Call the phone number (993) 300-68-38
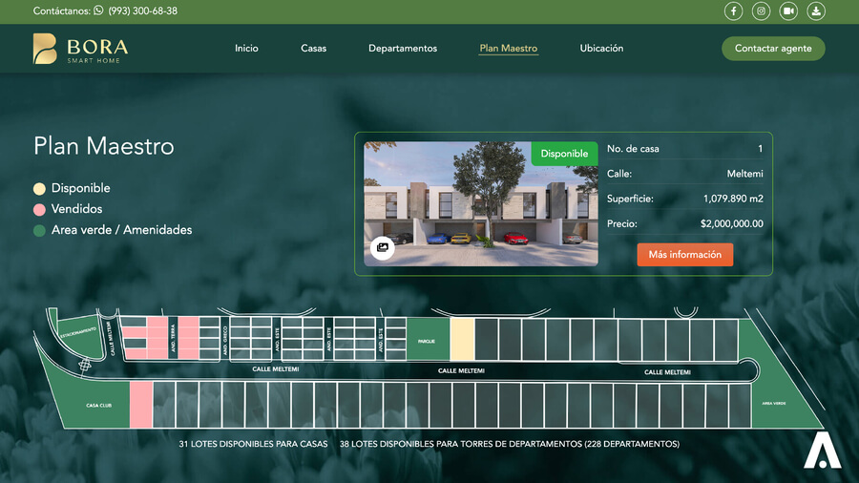This screenshot has height=483, width=859. [x=142, y=11]
